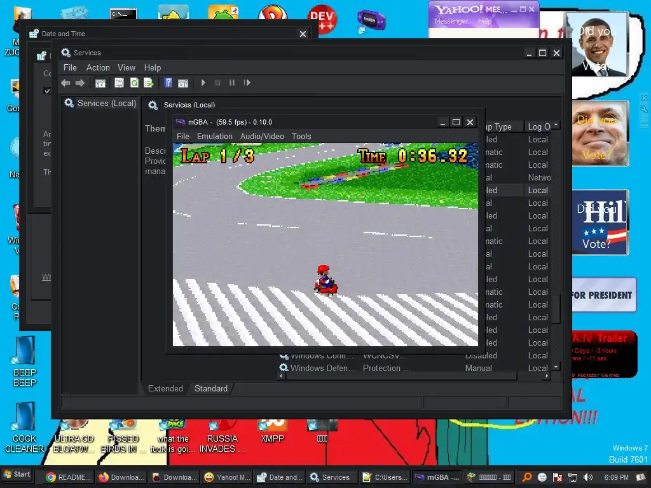Click the Export List toolbar icon
The width and height of the screenshot is (651, 488).
point(149,83)
